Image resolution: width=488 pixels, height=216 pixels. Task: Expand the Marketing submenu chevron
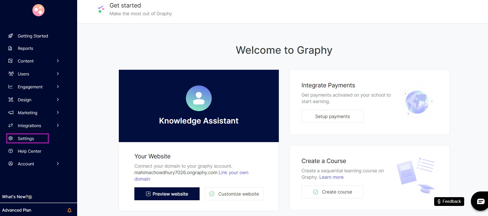(58, 112)
